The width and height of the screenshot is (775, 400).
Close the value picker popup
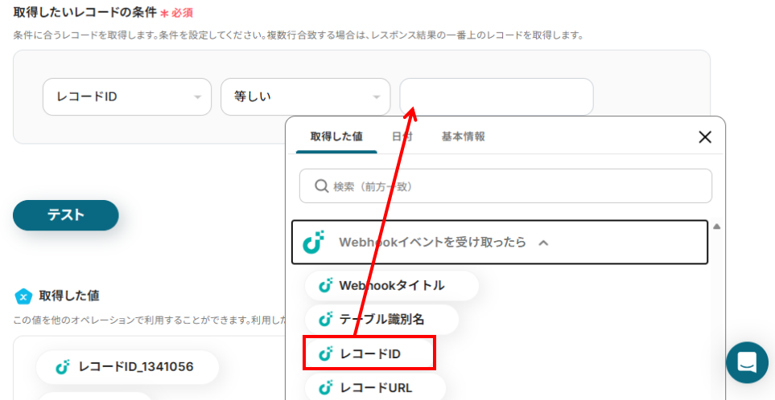[705, 137]
